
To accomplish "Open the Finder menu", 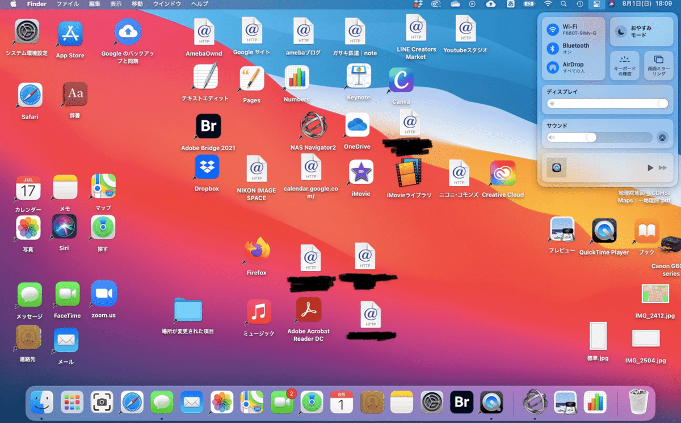I will (36, 4).
